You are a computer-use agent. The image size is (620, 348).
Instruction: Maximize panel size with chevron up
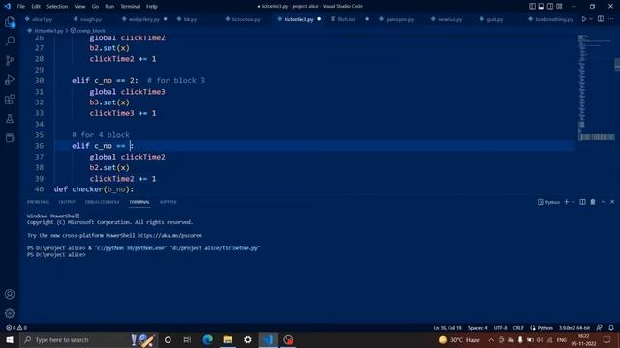tap(604, 202)
